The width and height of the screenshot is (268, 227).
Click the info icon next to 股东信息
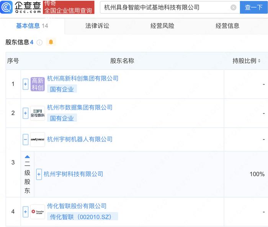(x=39, y=42)
